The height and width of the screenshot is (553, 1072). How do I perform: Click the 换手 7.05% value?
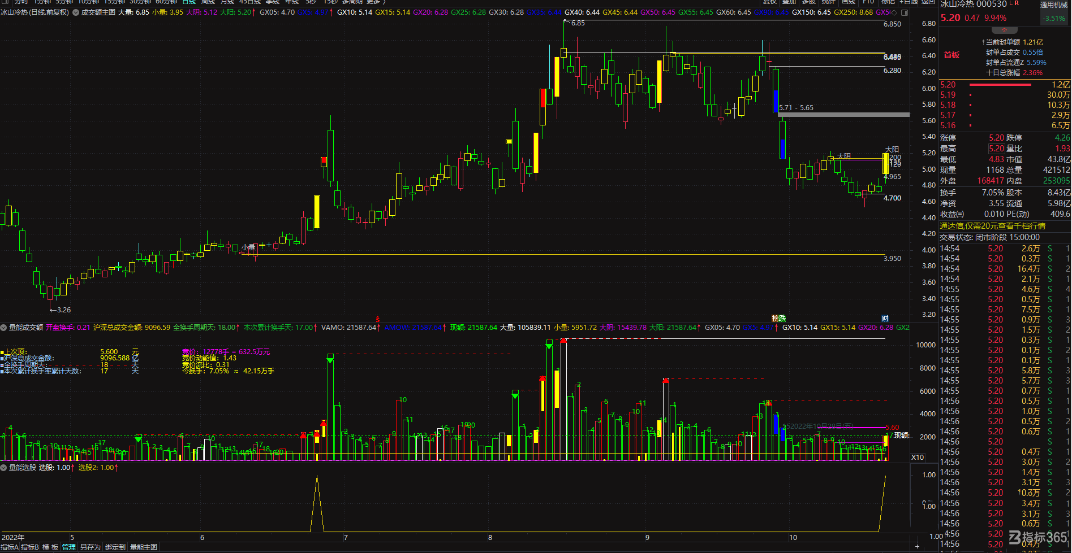point(993,193)
